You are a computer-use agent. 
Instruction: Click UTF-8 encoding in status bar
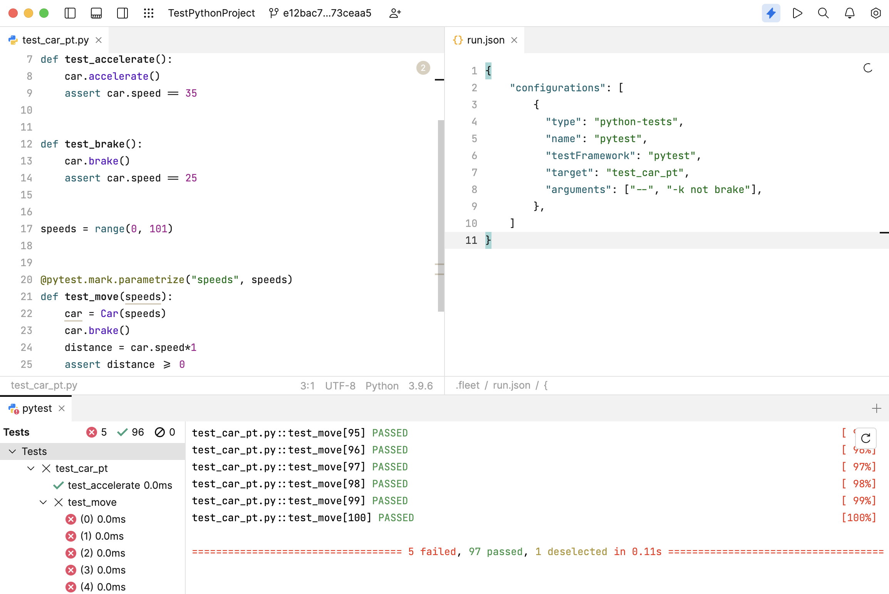(340, 386)
